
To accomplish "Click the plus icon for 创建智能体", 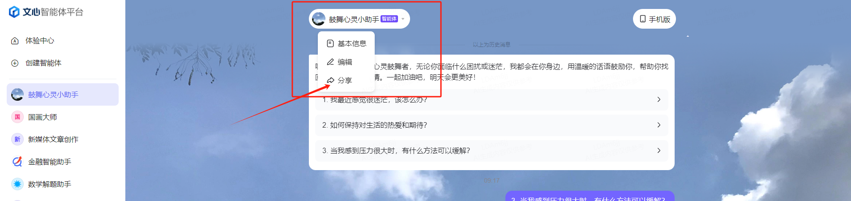I will click(15, 63).
